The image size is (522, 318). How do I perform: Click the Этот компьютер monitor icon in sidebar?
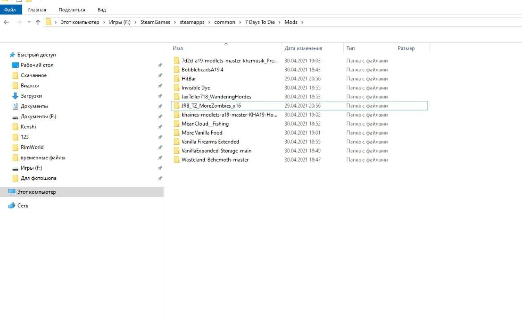click(x=12, y=192)
